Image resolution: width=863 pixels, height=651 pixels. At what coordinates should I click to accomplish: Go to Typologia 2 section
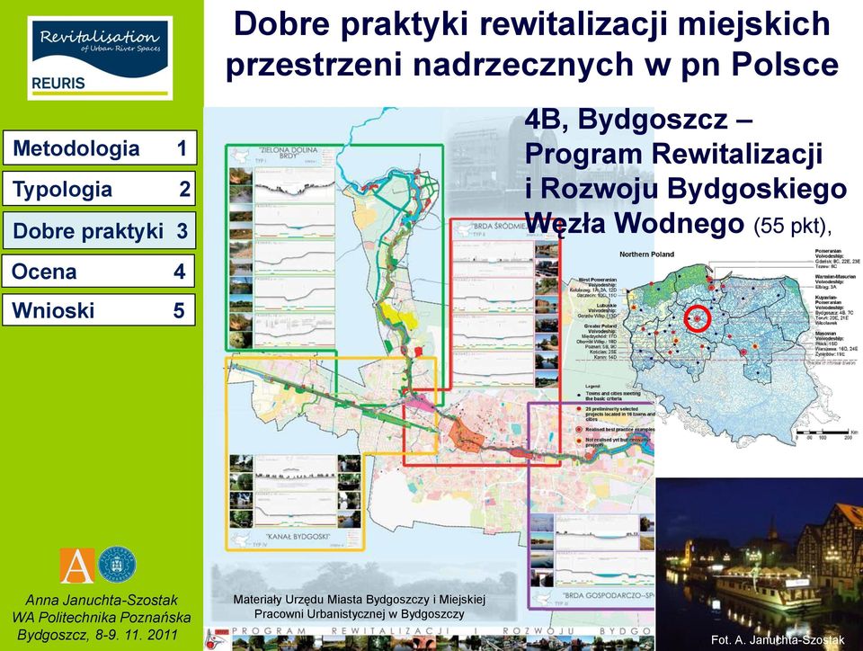pos(99,189)
